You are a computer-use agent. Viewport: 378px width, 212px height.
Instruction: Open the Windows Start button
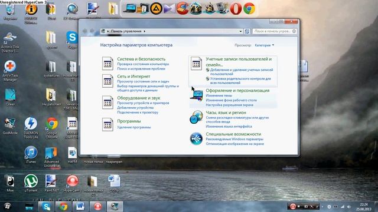point(8,207)
